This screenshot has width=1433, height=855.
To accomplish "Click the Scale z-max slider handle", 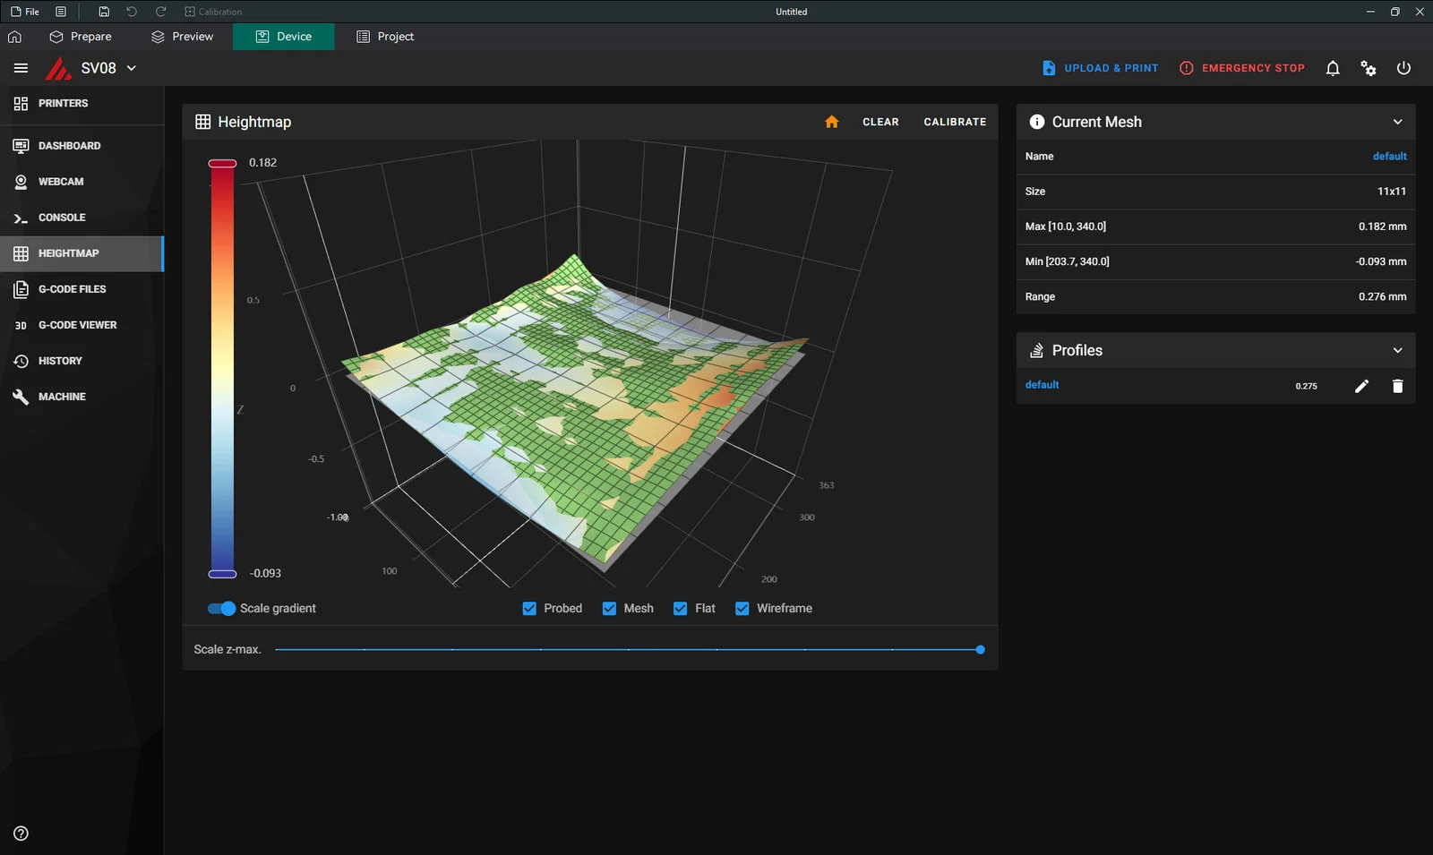I will pos(980,650).
